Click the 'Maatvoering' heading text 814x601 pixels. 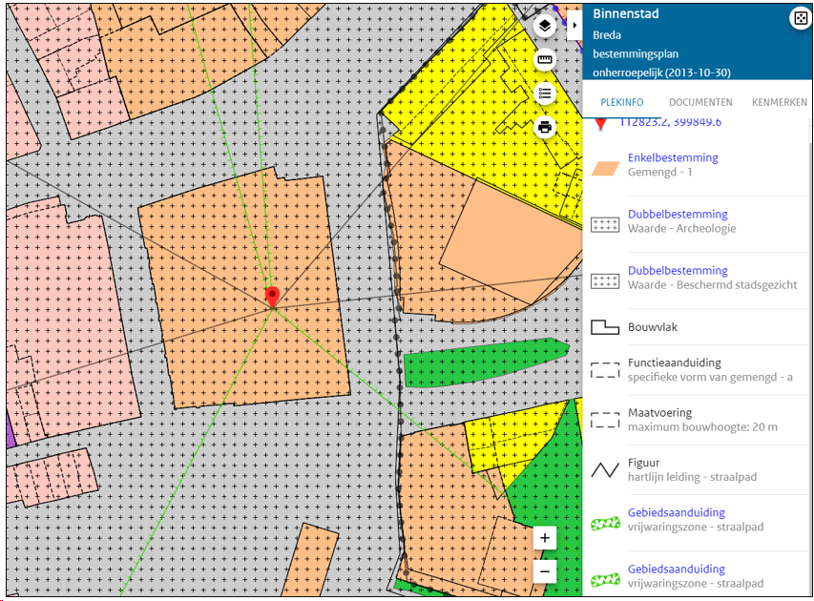coord(659,413)
